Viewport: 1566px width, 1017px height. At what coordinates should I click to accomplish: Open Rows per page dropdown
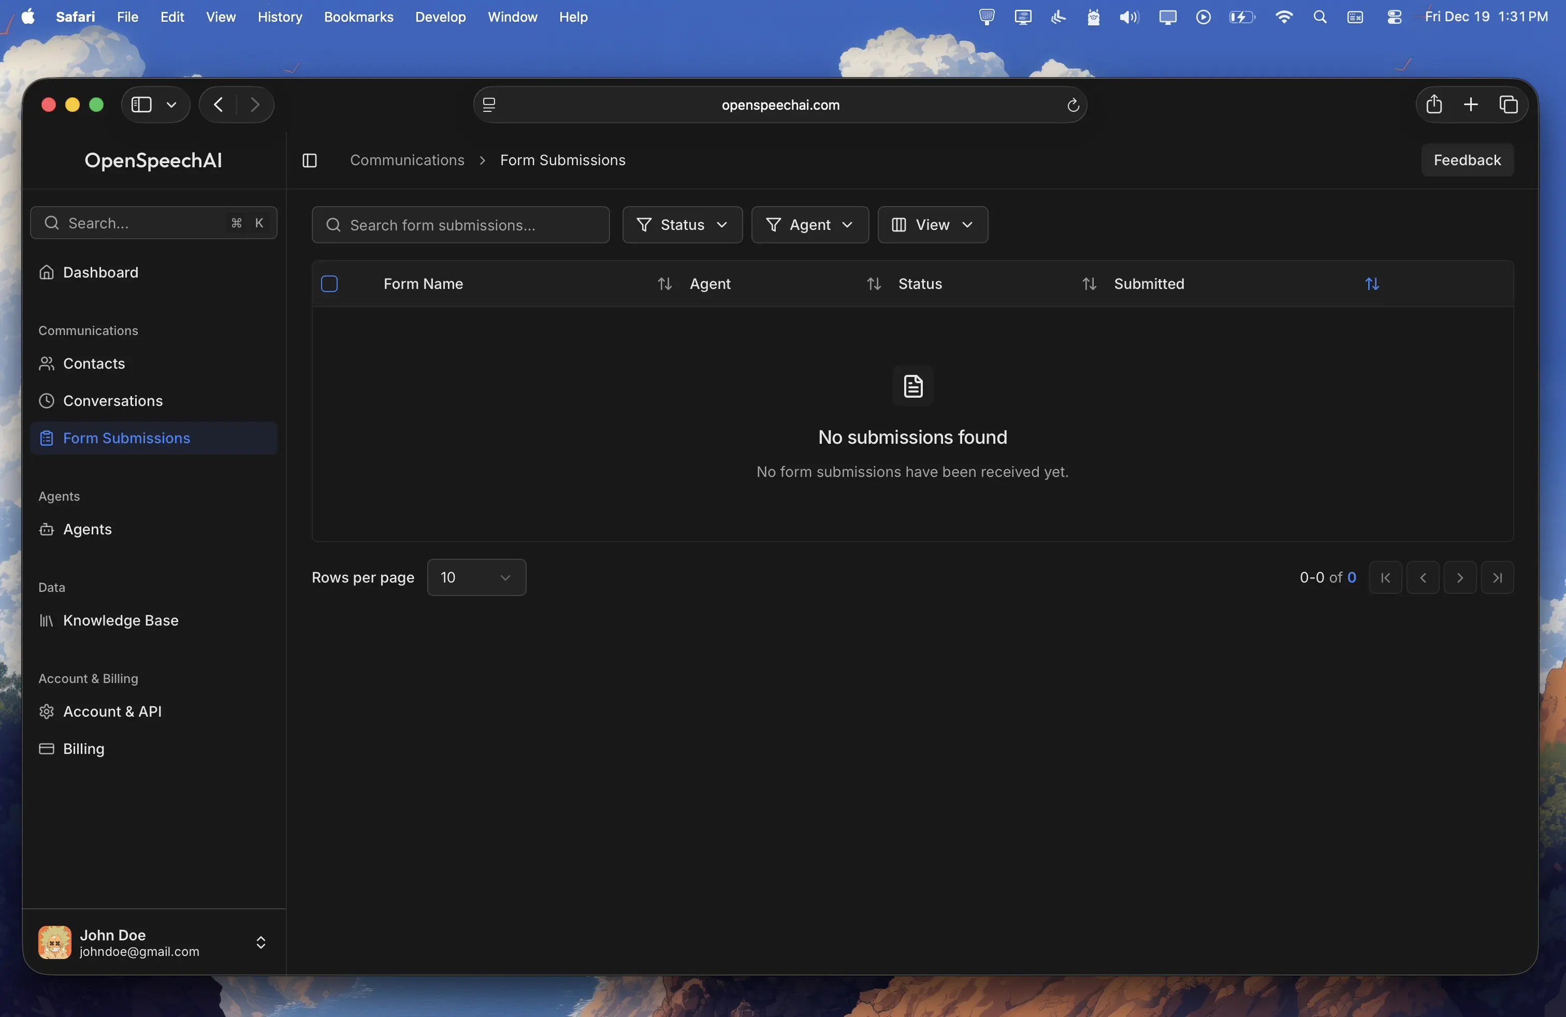tap(476, 577)
